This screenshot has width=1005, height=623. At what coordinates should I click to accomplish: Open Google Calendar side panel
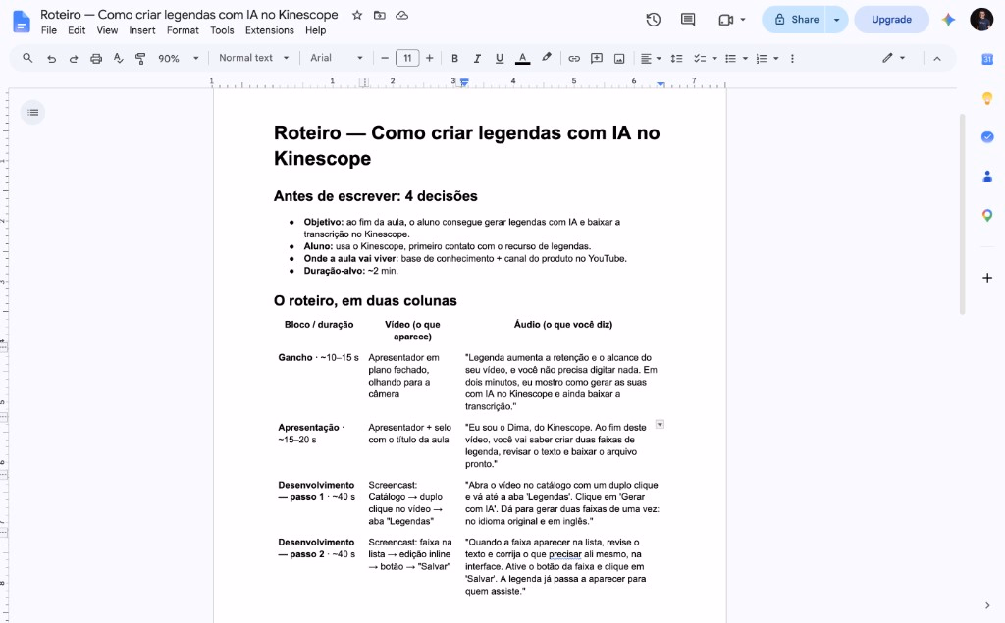point(987,59)
